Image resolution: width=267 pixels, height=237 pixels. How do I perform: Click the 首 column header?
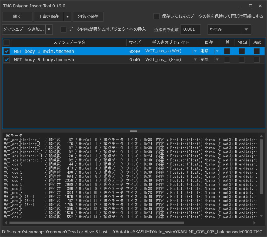[227, 43]
